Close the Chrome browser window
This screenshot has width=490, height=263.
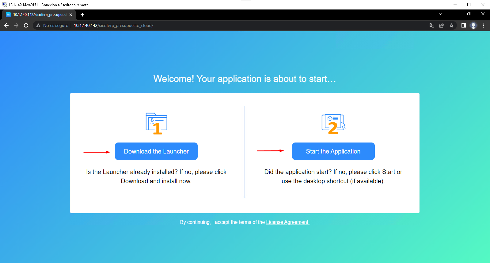[483, 14]
